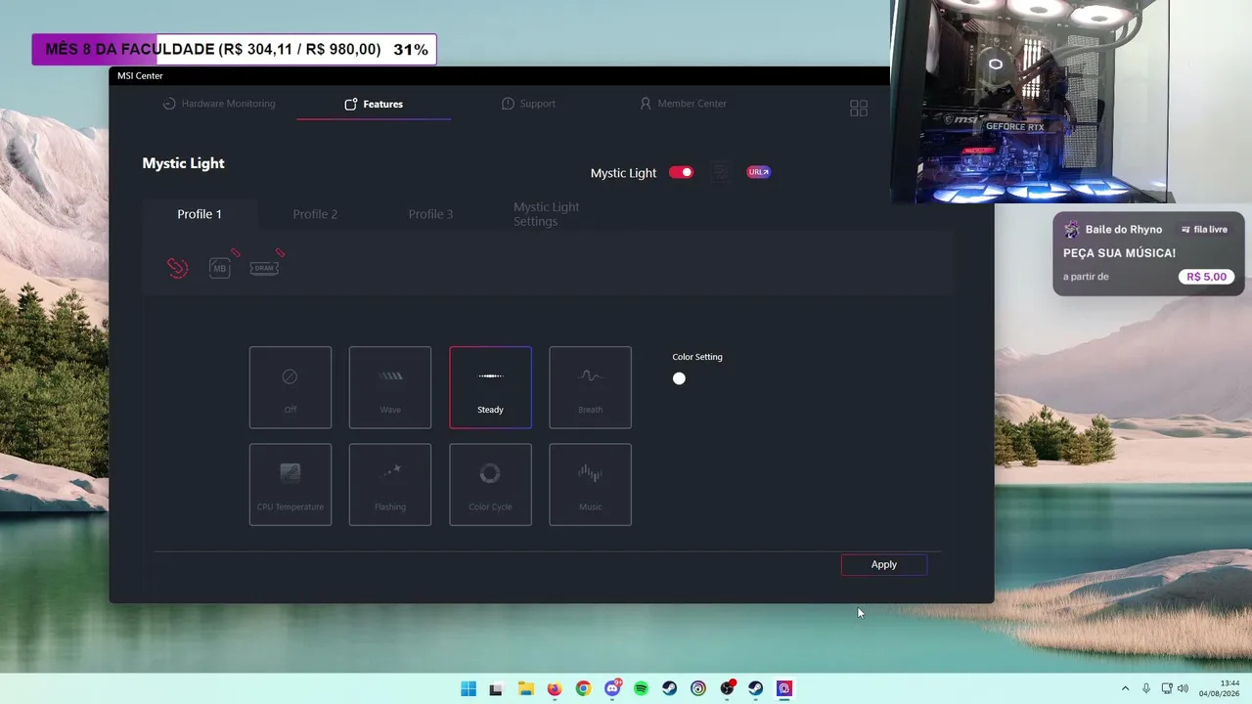Viewport: 1252px width, 704px height.
Task: Open Task View on the taskbar
Action: click(x=496, y=688)
